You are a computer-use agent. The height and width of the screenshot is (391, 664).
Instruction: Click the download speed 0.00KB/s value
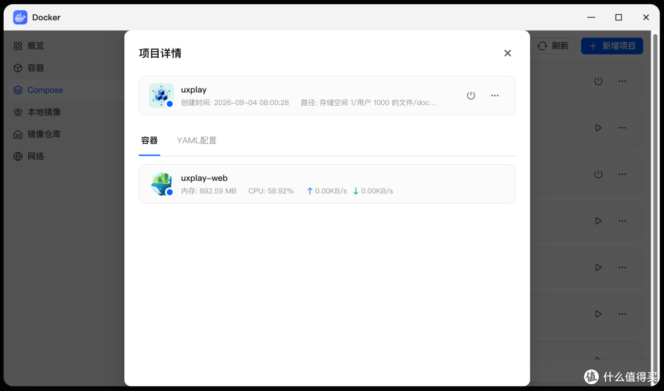pos(377,191)
